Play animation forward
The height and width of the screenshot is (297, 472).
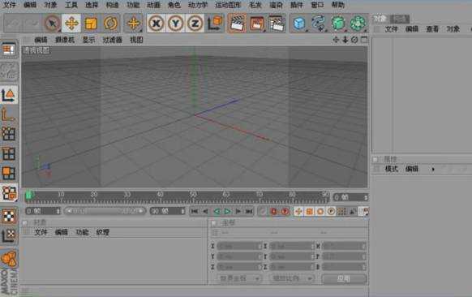click(227, 212)
